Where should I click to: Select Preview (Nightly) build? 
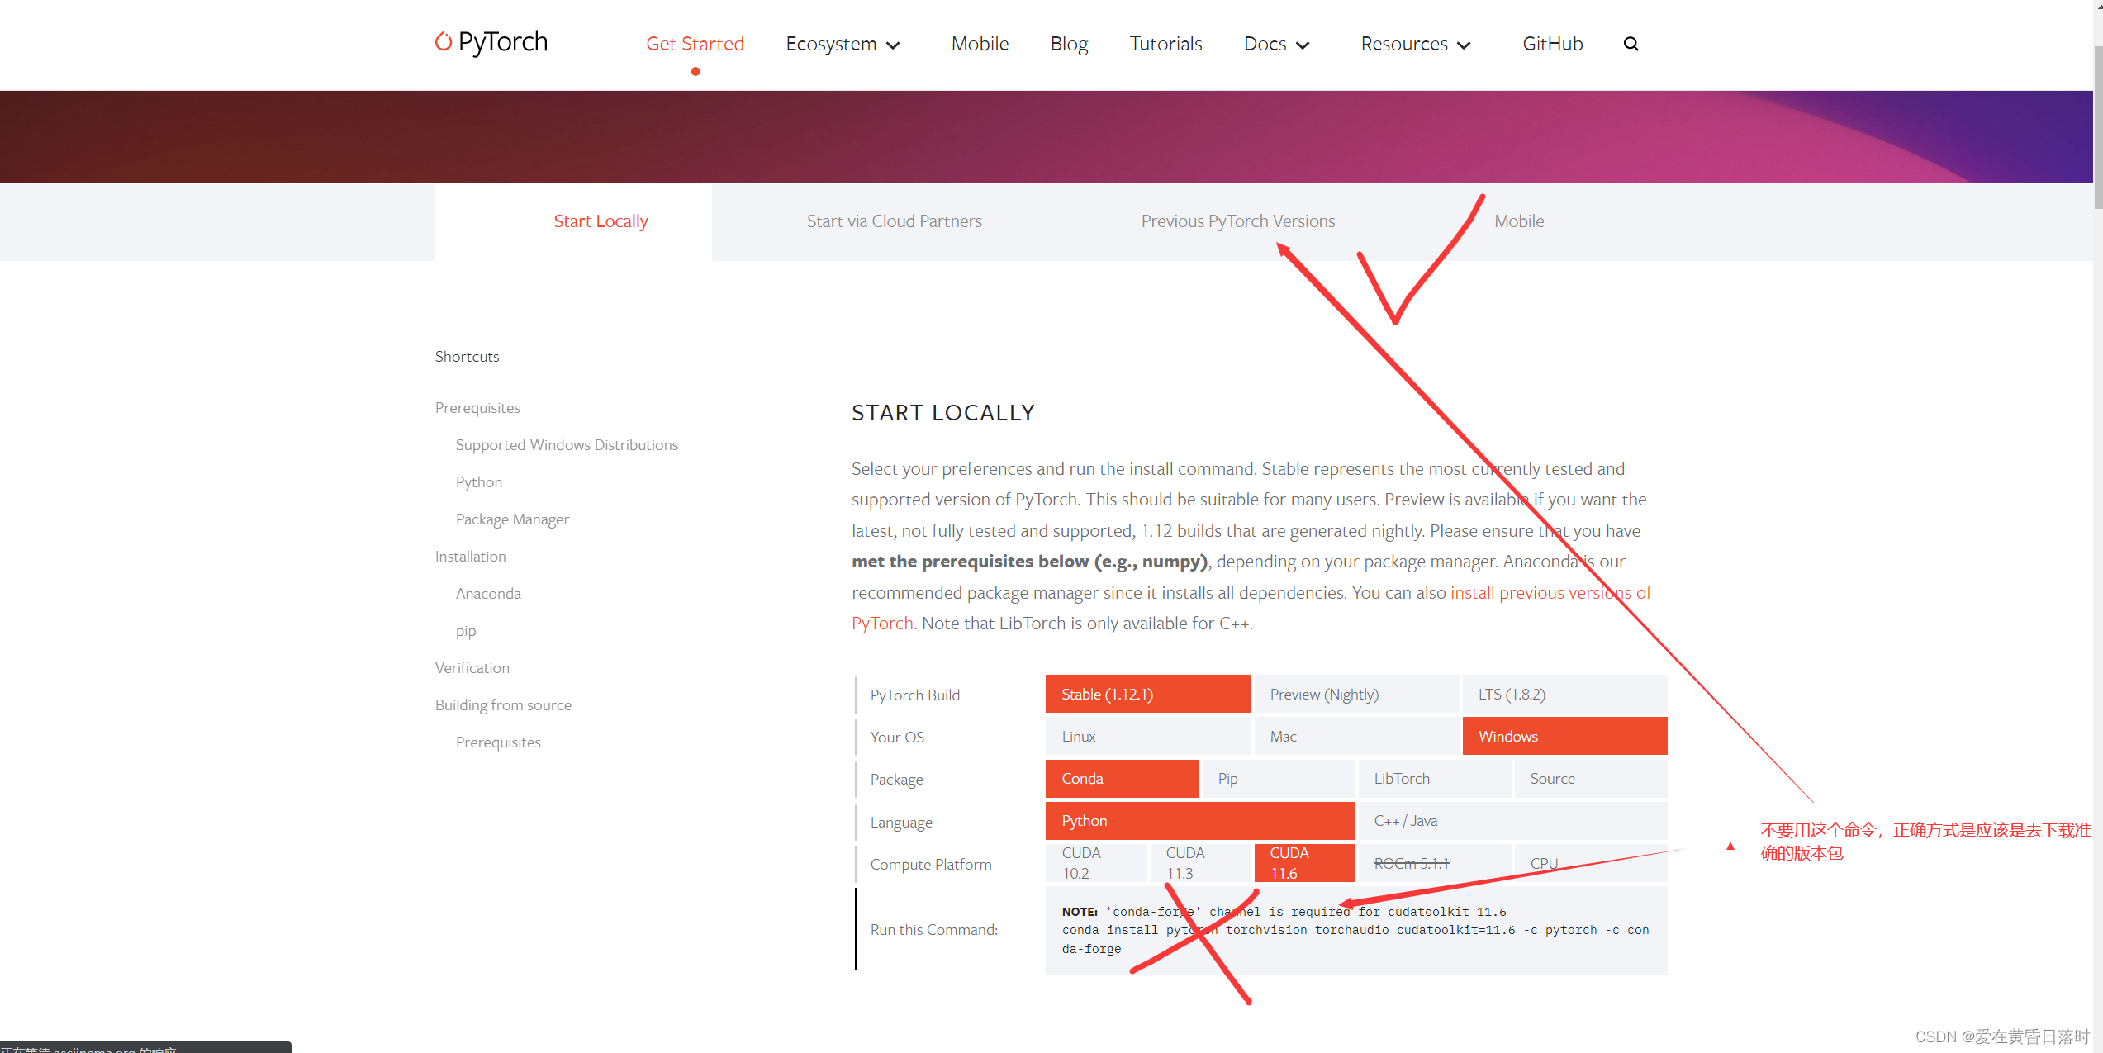pos(1356,694)
